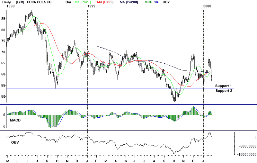Image resolution: width=257 pixels, height=163 pixels.
Task: Click the price axis value '75'
Action: (x=3, y=41)
